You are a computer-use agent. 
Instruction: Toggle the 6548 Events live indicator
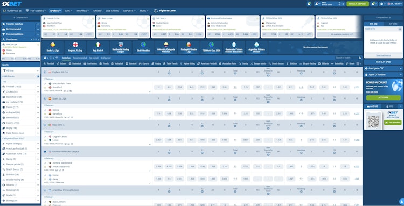tap(38, 76)
